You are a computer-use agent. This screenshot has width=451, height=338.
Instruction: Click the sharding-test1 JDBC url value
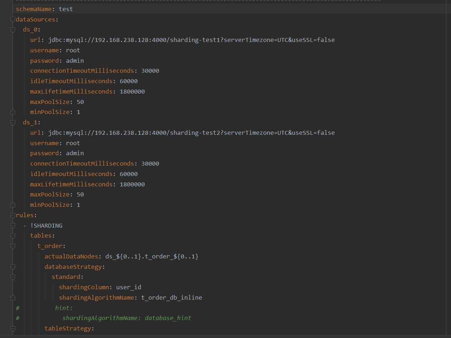191,40
